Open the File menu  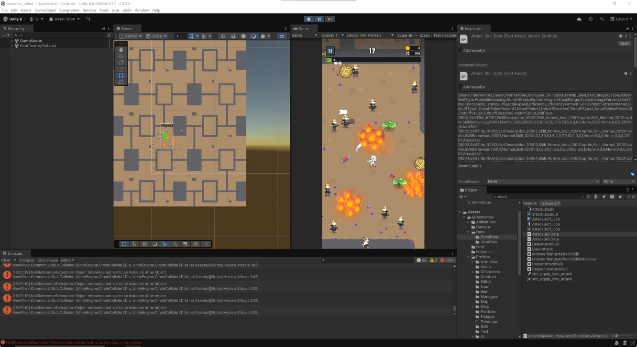[4, 10]
